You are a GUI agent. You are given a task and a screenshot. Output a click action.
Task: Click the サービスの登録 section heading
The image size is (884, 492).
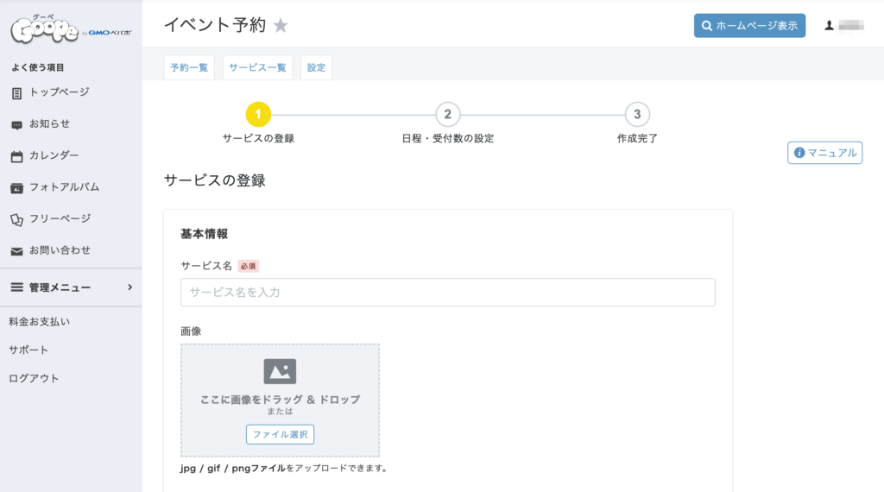pos(214,180)
